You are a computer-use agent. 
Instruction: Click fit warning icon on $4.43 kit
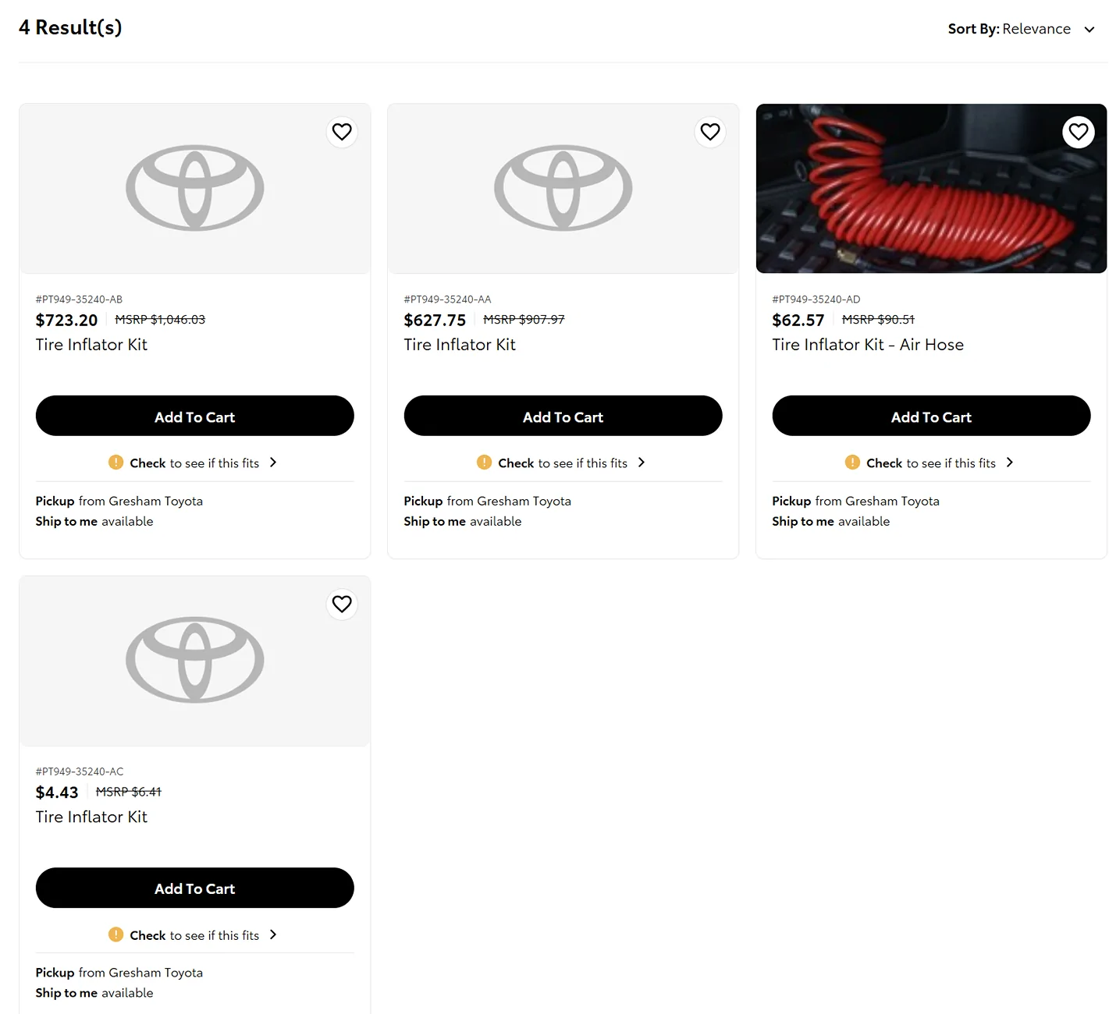click(x=116, y=934)
